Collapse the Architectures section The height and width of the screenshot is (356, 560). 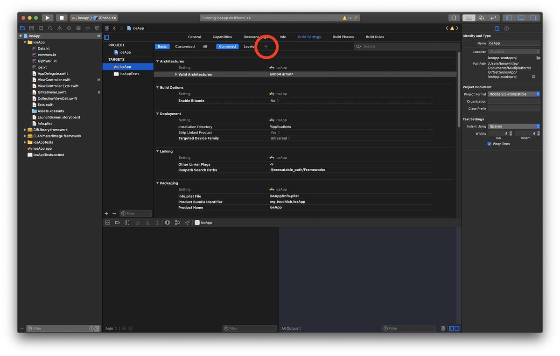tap(157, 61)
